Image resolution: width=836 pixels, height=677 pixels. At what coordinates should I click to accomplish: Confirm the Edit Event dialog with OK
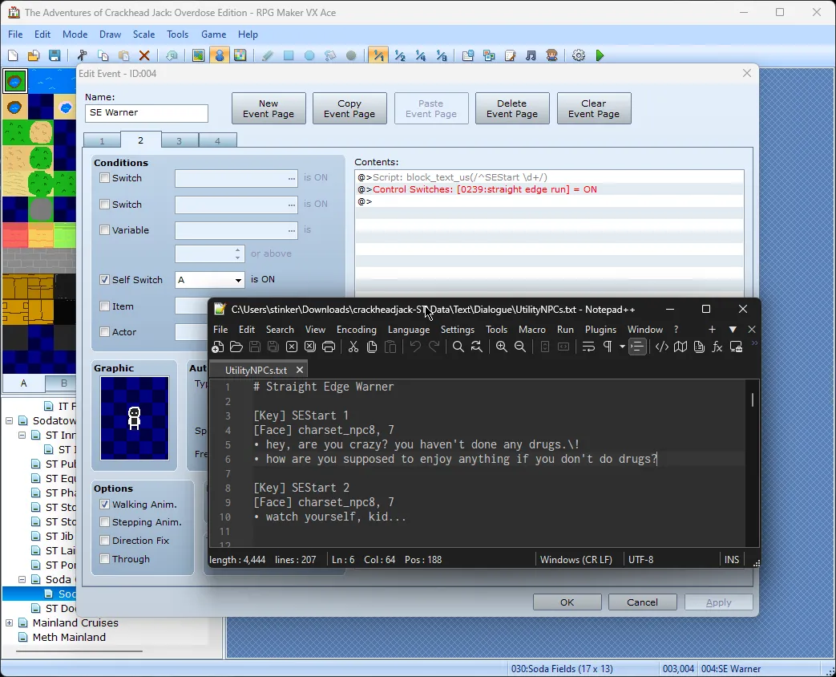(567, 602)
